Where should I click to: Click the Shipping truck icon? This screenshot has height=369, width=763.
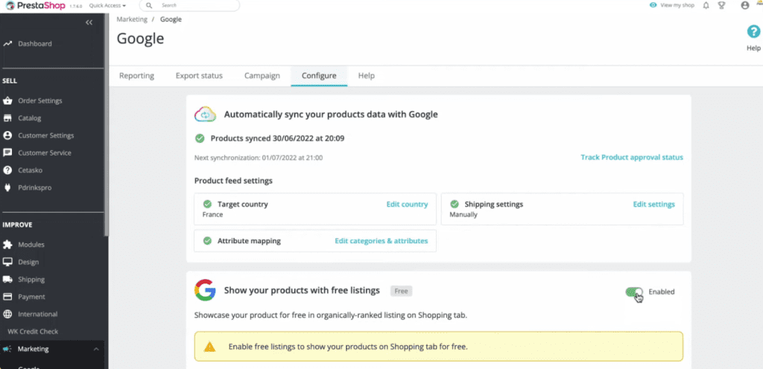tap(7, 279)
